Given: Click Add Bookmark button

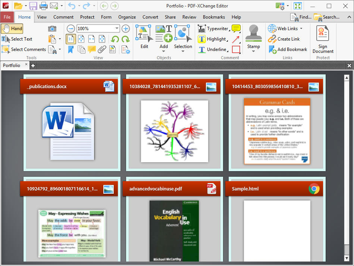Looking at the screenshot, I should tap(288, 49).
